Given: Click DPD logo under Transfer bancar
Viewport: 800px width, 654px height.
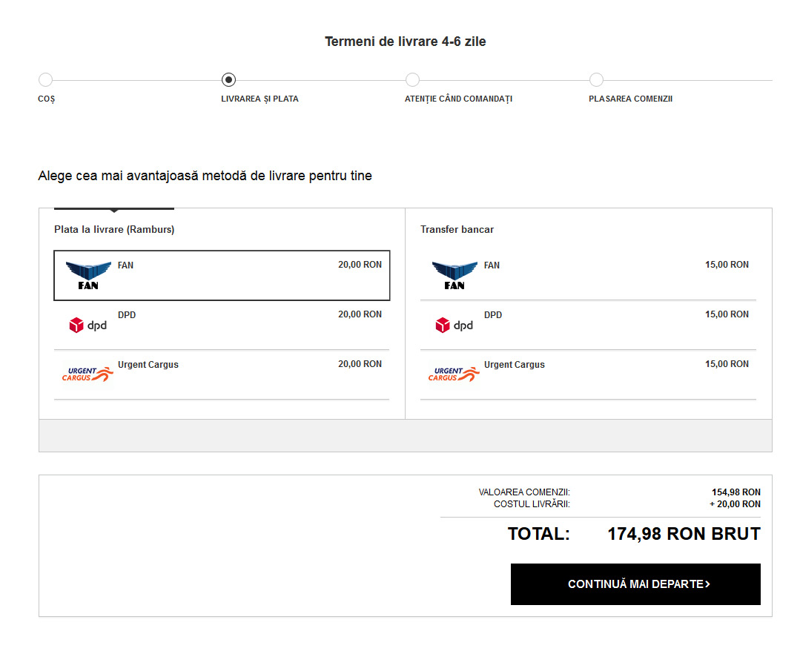Looking at the screenshot, I should point(454,325).
